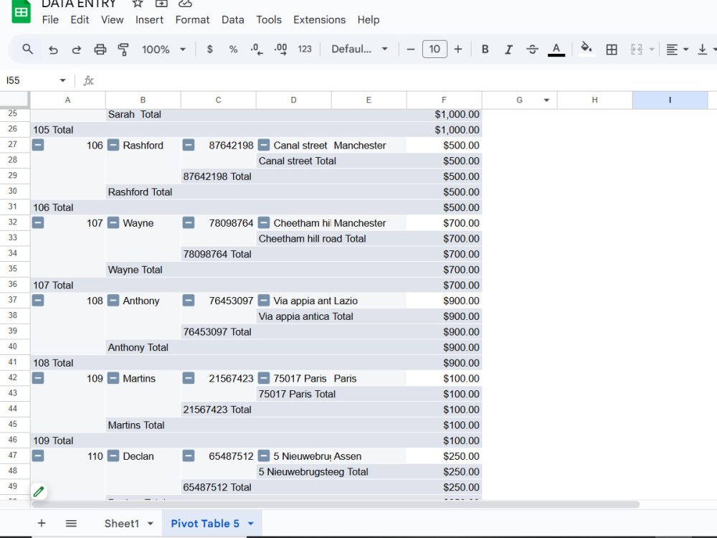717x538 pixels.
Task: Open the Extensions menu
Action: point(319,19)
